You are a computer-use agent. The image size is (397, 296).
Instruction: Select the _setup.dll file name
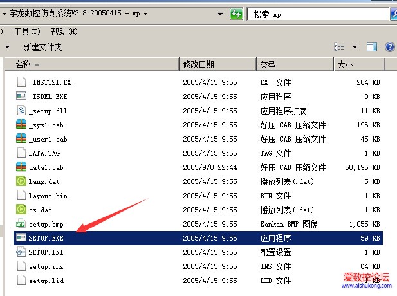click(48, 111)
